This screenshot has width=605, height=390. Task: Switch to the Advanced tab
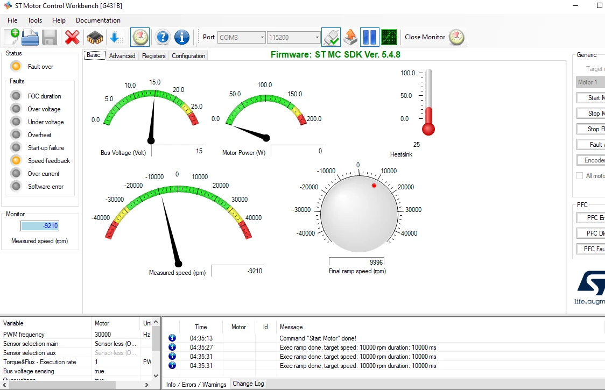coord(122,56)
